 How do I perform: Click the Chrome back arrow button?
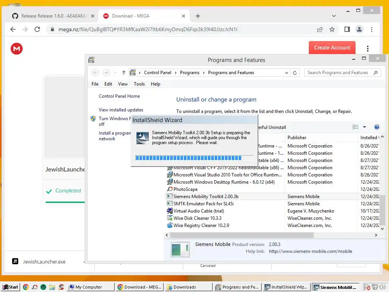click(x=13, y=29)
